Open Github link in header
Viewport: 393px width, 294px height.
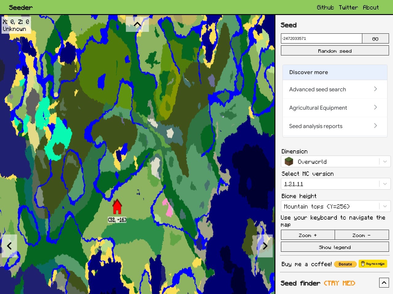point(325,7)
